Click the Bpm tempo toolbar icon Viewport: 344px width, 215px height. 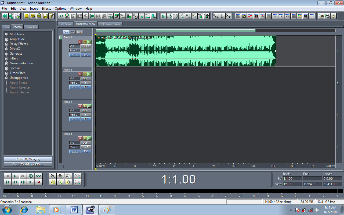(188, 16)
